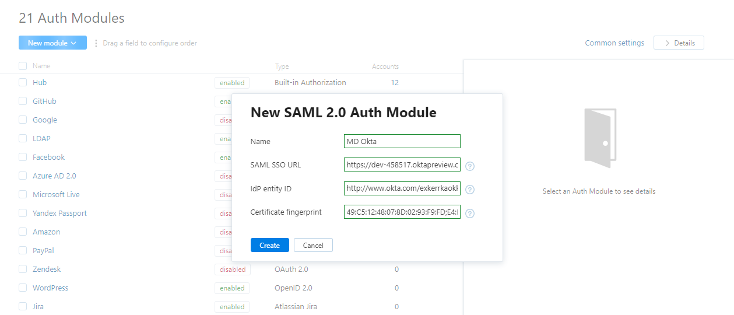
Task: Sort by the Type column header
Action: (282, 66)
